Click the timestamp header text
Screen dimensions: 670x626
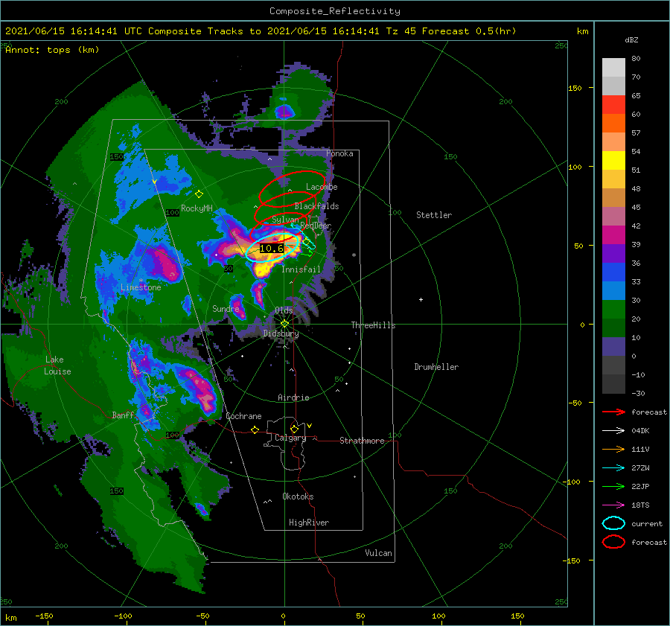[x=261, y=31]
